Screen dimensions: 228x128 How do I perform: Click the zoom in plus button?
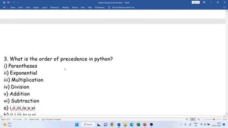coord(221,119)
